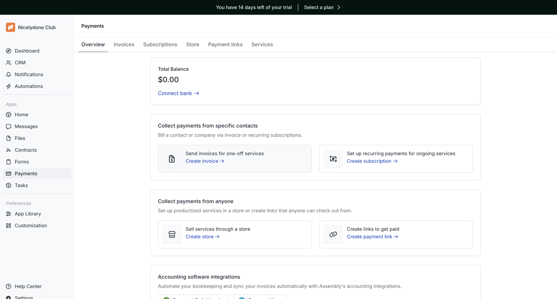Click the Automations lightning bolt icon
Screen dimensions: 557x299
[8, 86]
